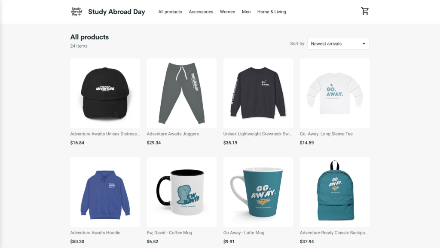Open Home & Living category
This screenshot has height=248, width=440.
[x=272, y=12]
